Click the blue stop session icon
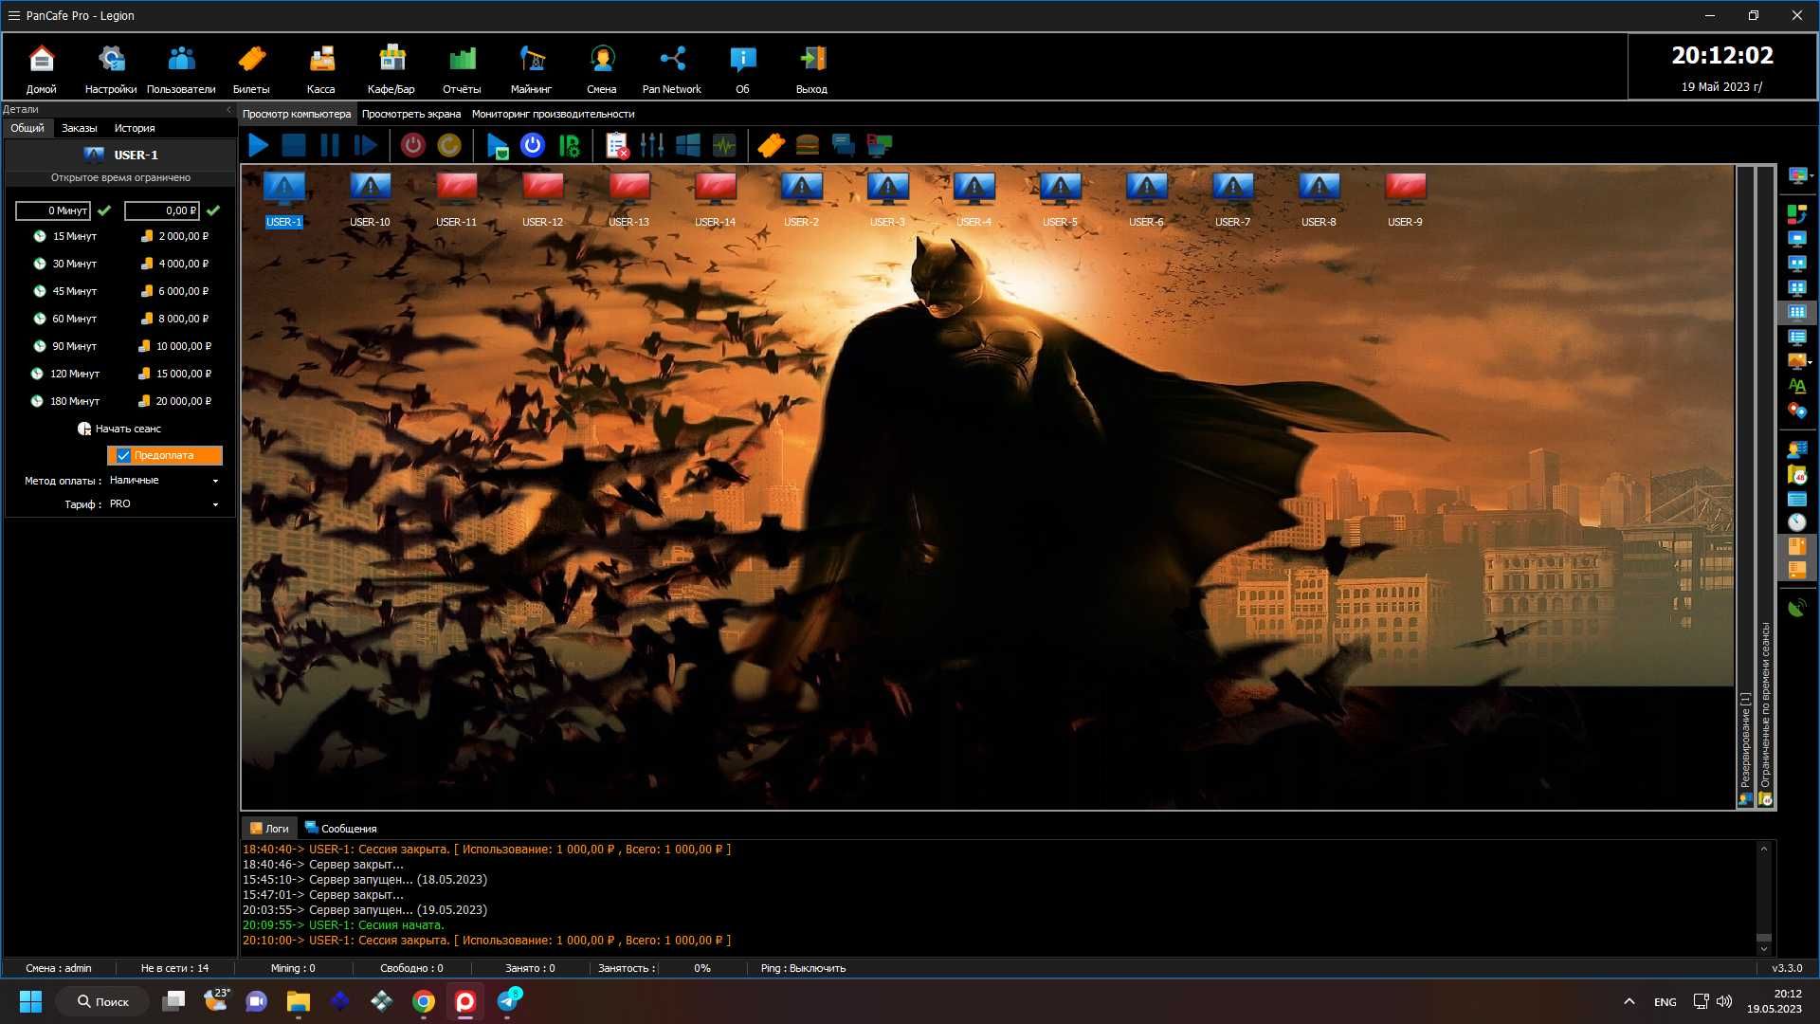 point(294,145)
